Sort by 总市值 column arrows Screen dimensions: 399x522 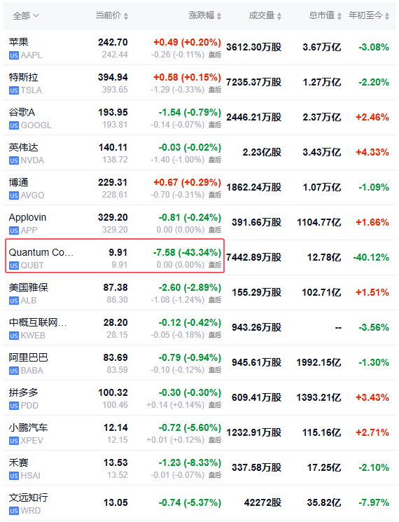pos(339,15)
